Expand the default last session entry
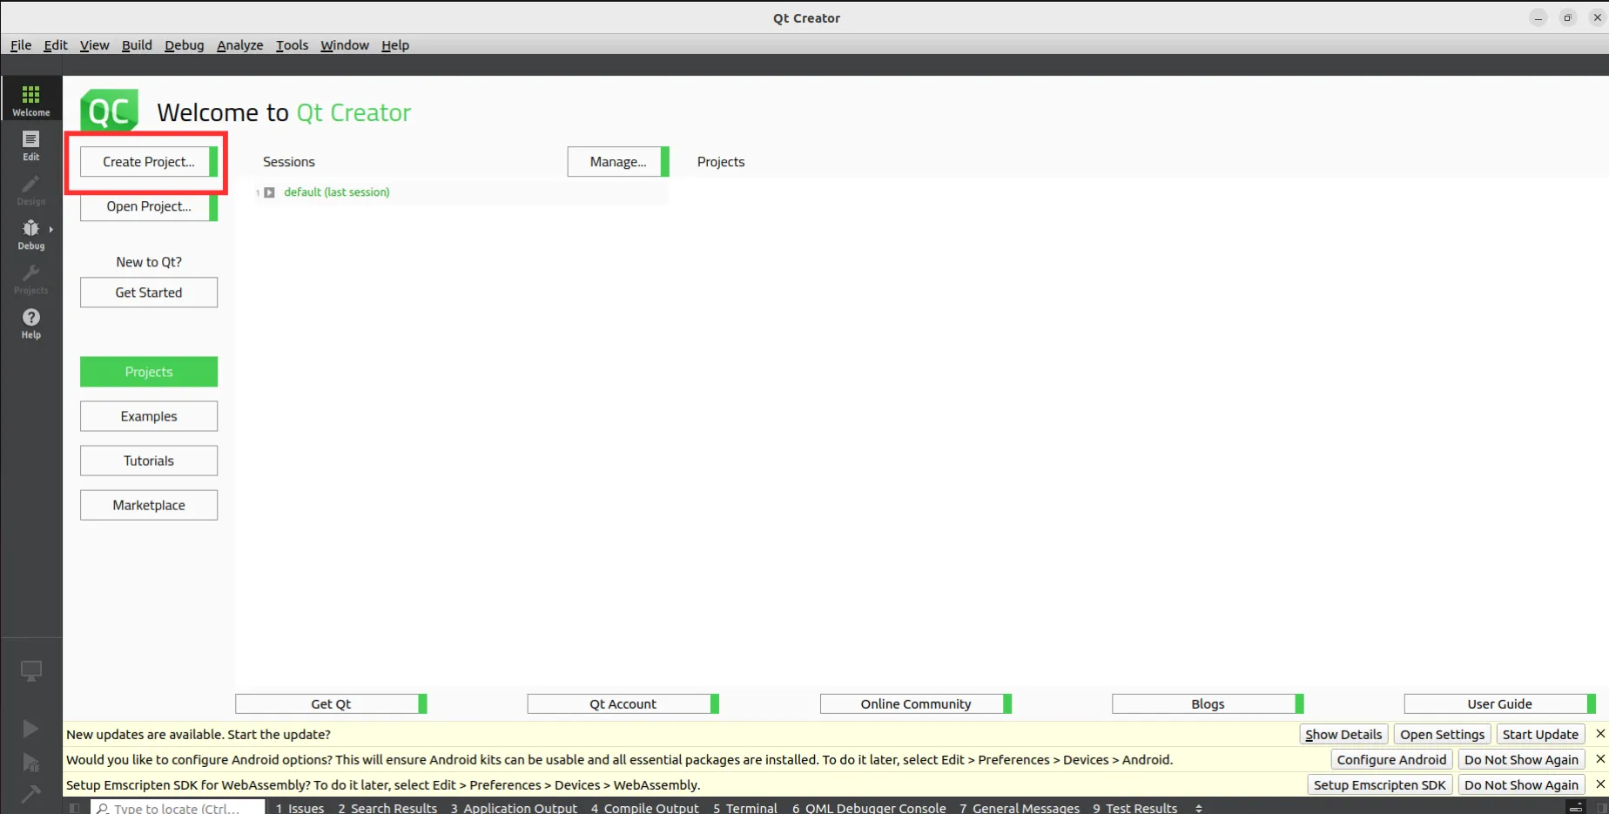Image resolution: width=1609 pixels, height=814 pixels. pos(270,192)
